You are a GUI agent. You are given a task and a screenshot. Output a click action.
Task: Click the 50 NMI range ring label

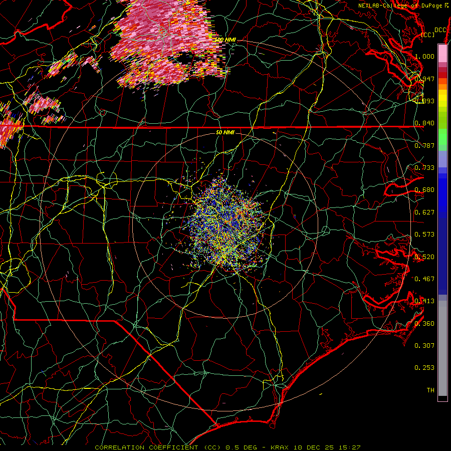(225, 132)
